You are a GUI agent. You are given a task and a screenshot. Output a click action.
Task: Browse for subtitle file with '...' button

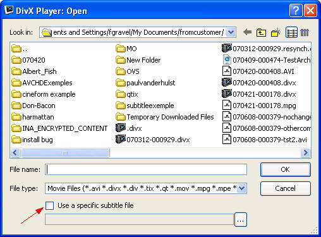(x=241, y=220)
